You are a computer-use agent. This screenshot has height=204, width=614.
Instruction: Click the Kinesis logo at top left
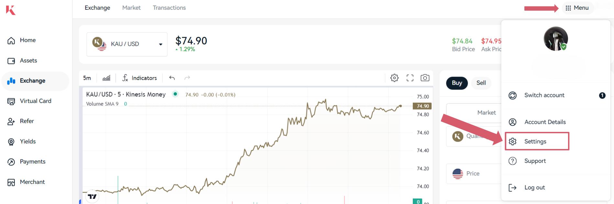coord(11,10)
